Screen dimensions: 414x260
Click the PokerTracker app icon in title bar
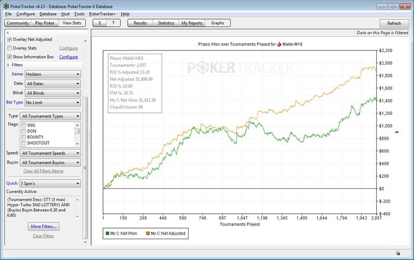click(x=6, y=6)
